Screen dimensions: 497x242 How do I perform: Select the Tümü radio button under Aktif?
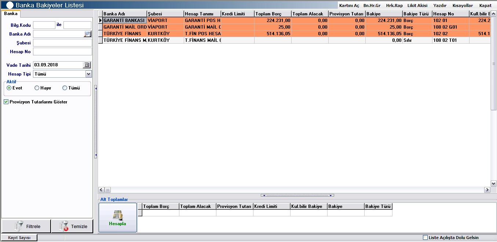[65, 88]
